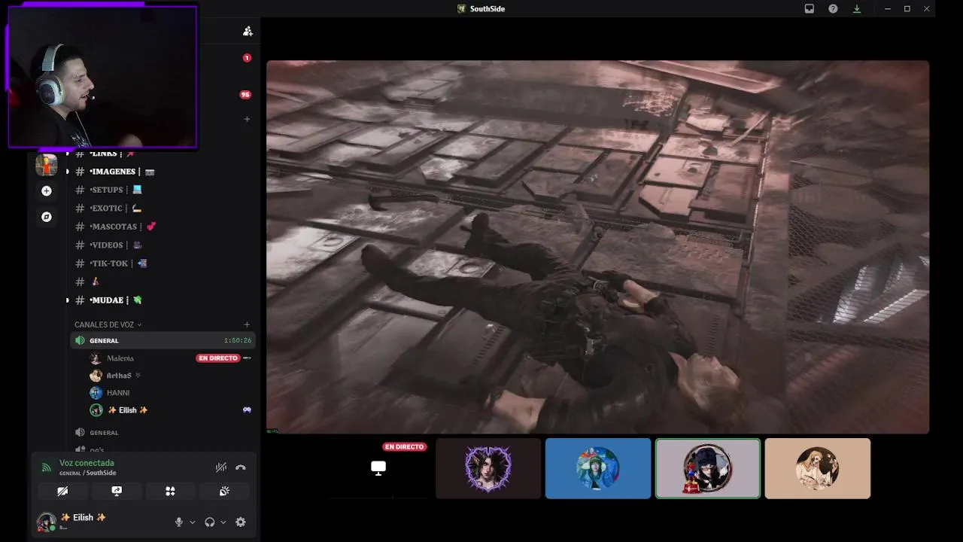
Task: Toggle the noise suppression icon
Action: (x=220, y=467)
